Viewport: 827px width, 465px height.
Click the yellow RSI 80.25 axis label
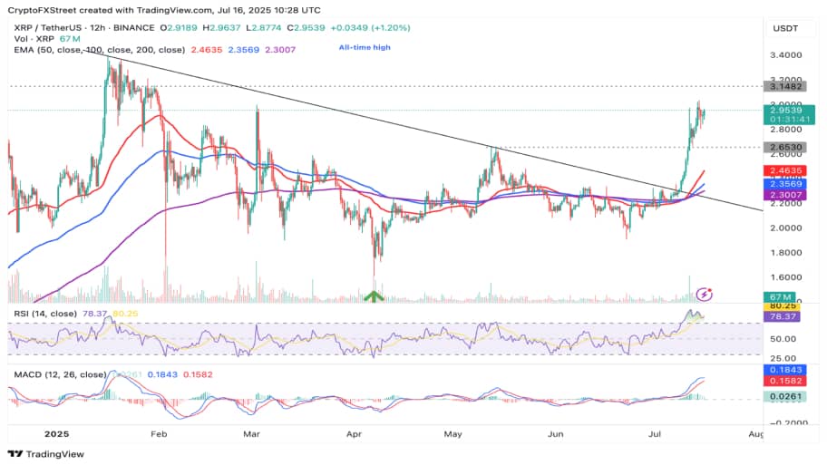tap(783, 306)
